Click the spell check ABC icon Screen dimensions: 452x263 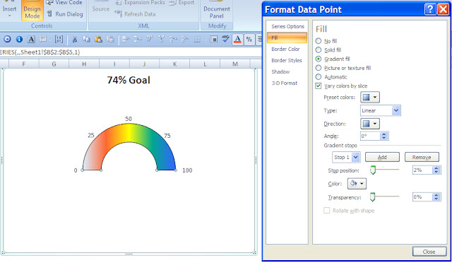(225, 39)
